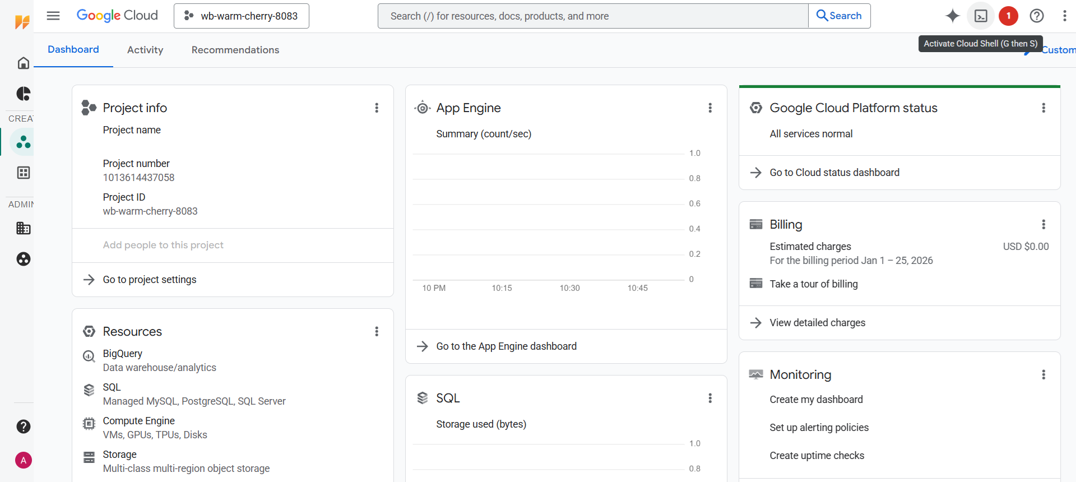Open Gemini AI sparkle assistant
Viewport: 1076px width, 482px height.
[952, 16]
